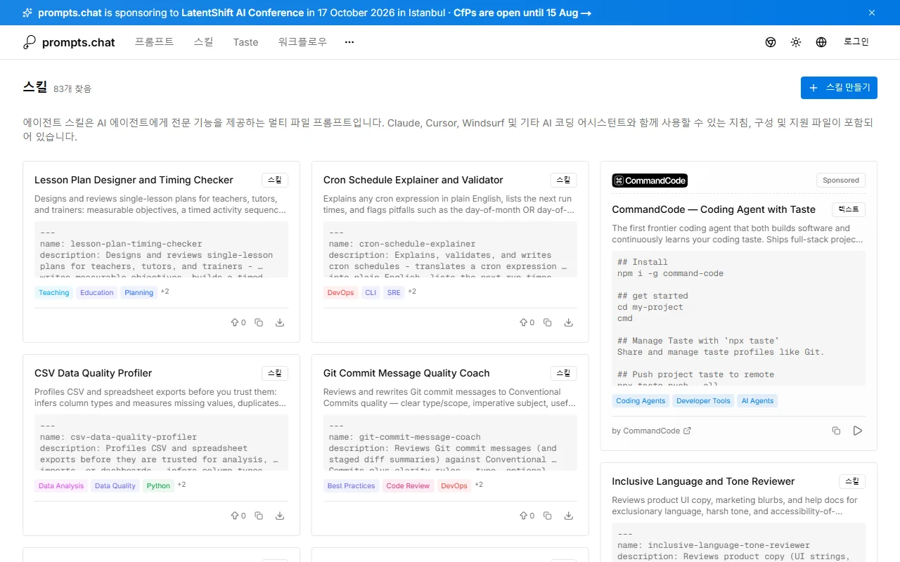Copy the Lesson Plan Designer skill
The image size is (900, 562).
coord(259,322)
